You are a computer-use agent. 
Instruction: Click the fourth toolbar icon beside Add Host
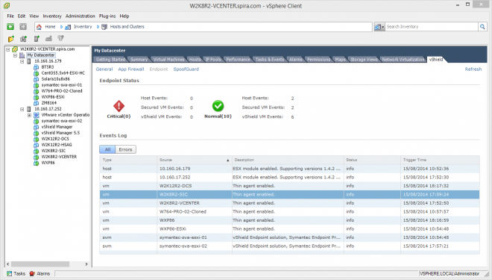(48, 39)
